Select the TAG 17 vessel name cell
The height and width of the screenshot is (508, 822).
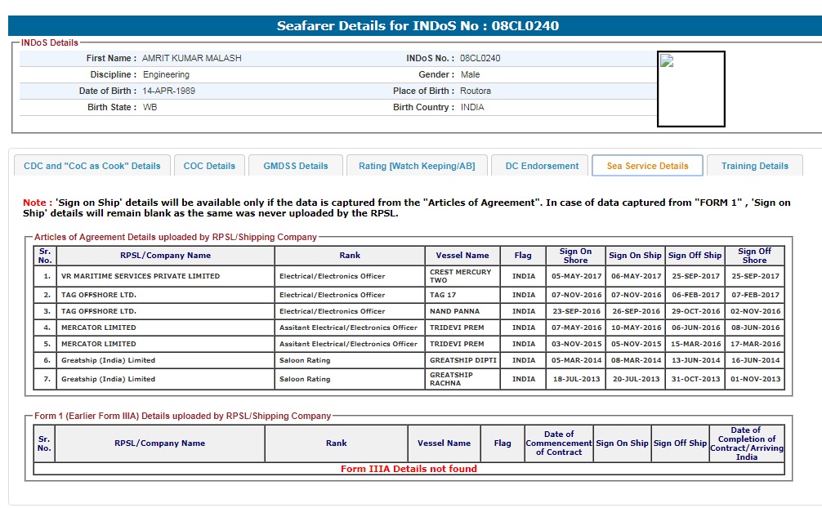[462, 295]
